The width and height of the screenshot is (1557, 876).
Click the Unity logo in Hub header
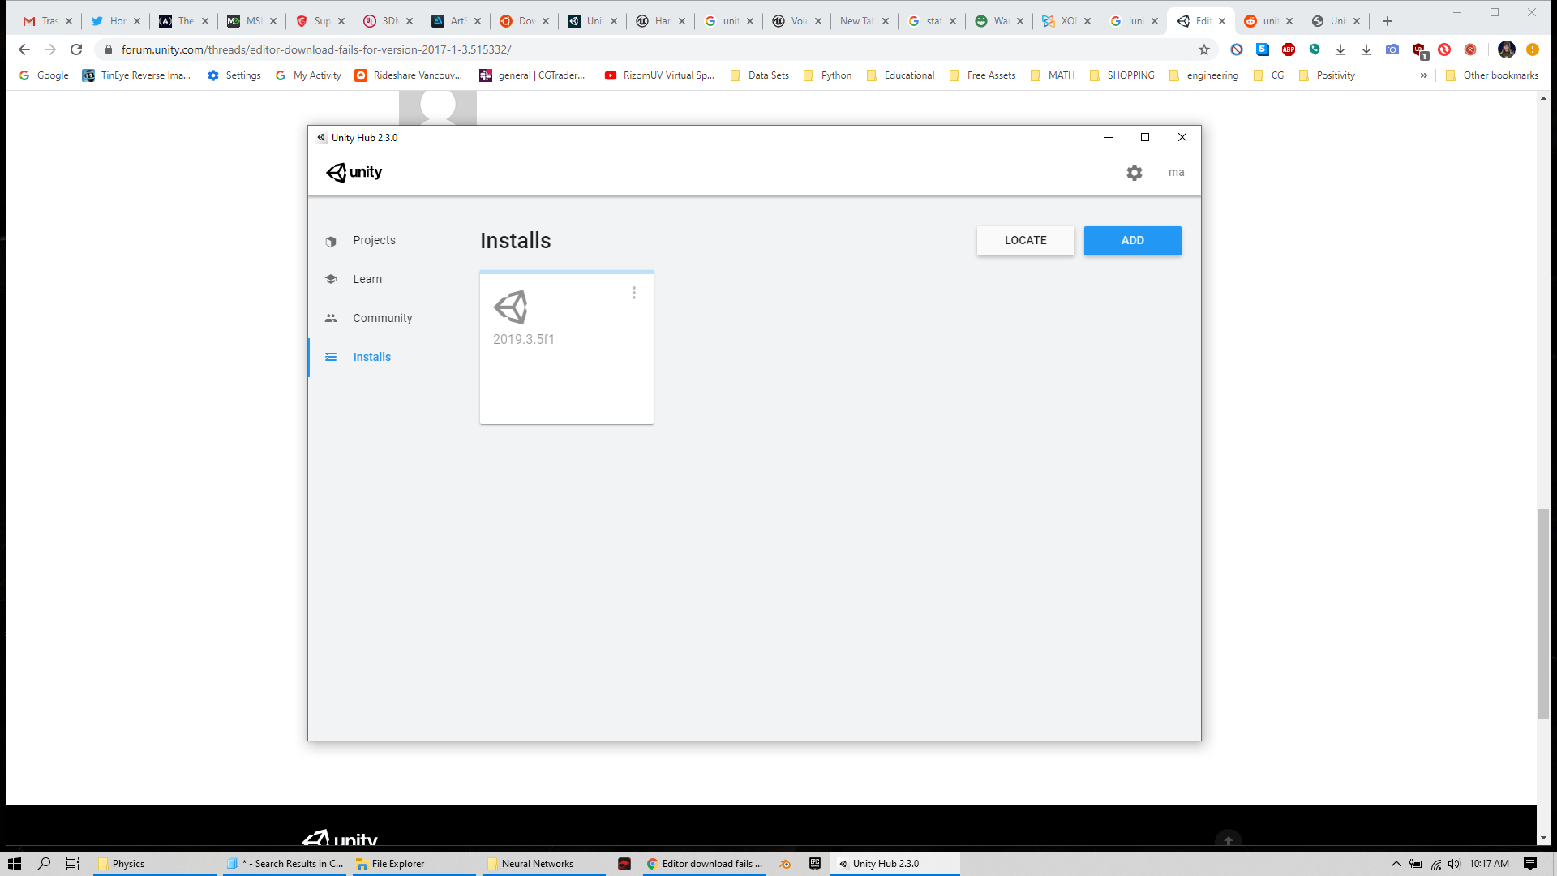coord(354,172)
